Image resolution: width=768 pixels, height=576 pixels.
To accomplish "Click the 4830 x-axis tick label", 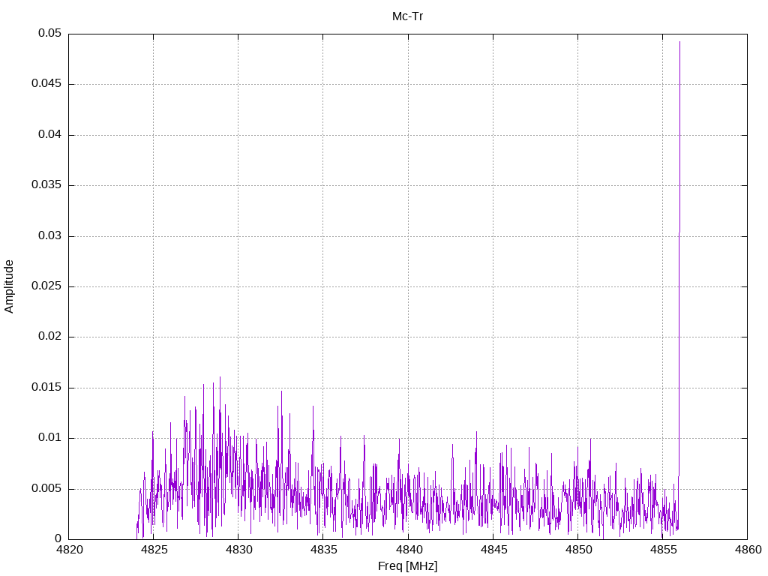I will 239,550.
